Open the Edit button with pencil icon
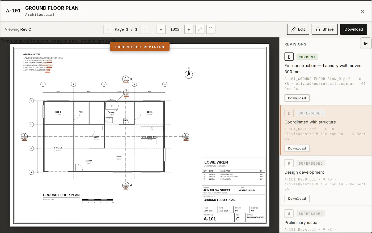 (298, 29)
